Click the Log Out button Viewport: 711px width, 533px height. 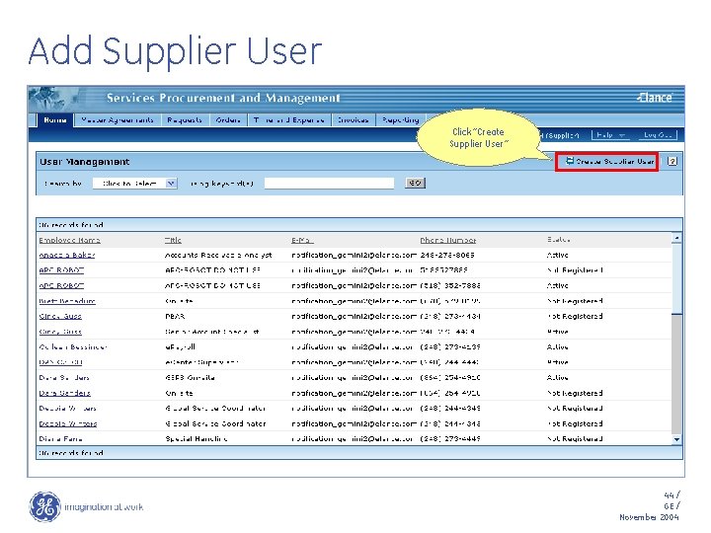657,135
